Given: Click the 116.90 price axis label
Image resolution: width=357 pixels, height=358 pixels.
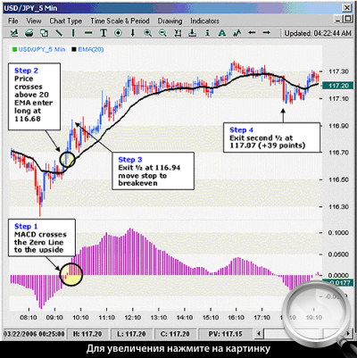Looking at the screenshot, I should tap(338, 126).
